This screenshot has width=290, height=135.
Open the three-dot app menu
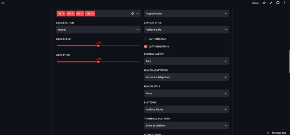(x=285, y=3)
